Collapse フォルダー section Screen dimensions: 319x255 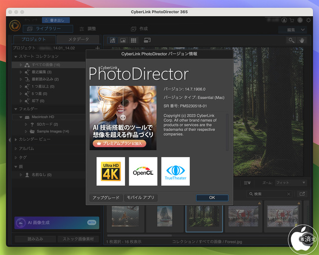tap(15, 109)
